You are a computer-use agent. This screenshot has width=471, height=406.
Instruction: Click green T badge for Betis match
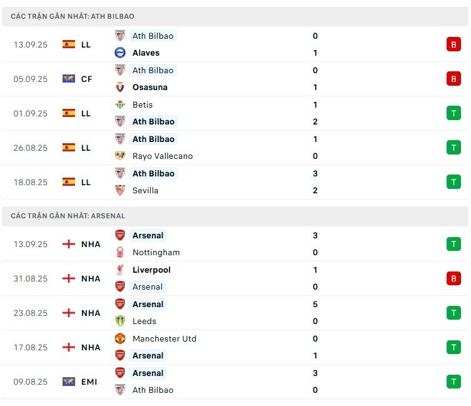(x=453, y=113)
